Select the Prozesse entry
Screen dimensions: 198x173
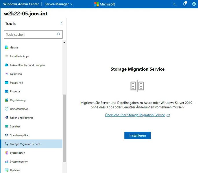[x=32, y=91]
